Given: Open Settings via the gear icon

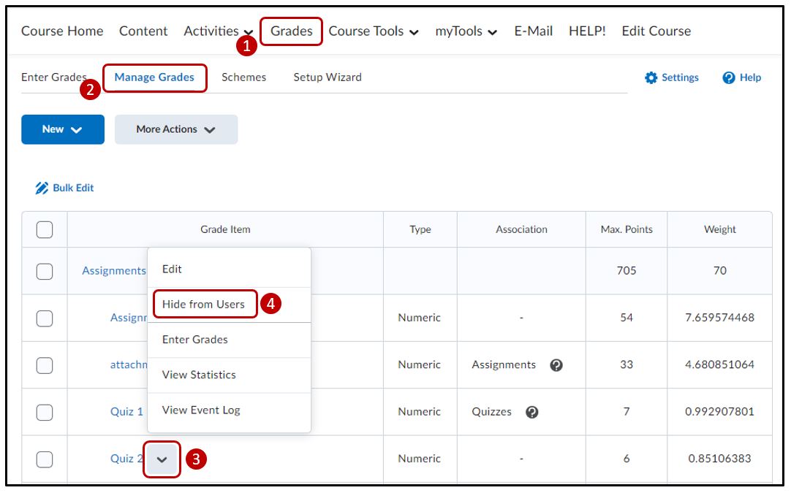Looking at the screenshot, I should point(651,78).
